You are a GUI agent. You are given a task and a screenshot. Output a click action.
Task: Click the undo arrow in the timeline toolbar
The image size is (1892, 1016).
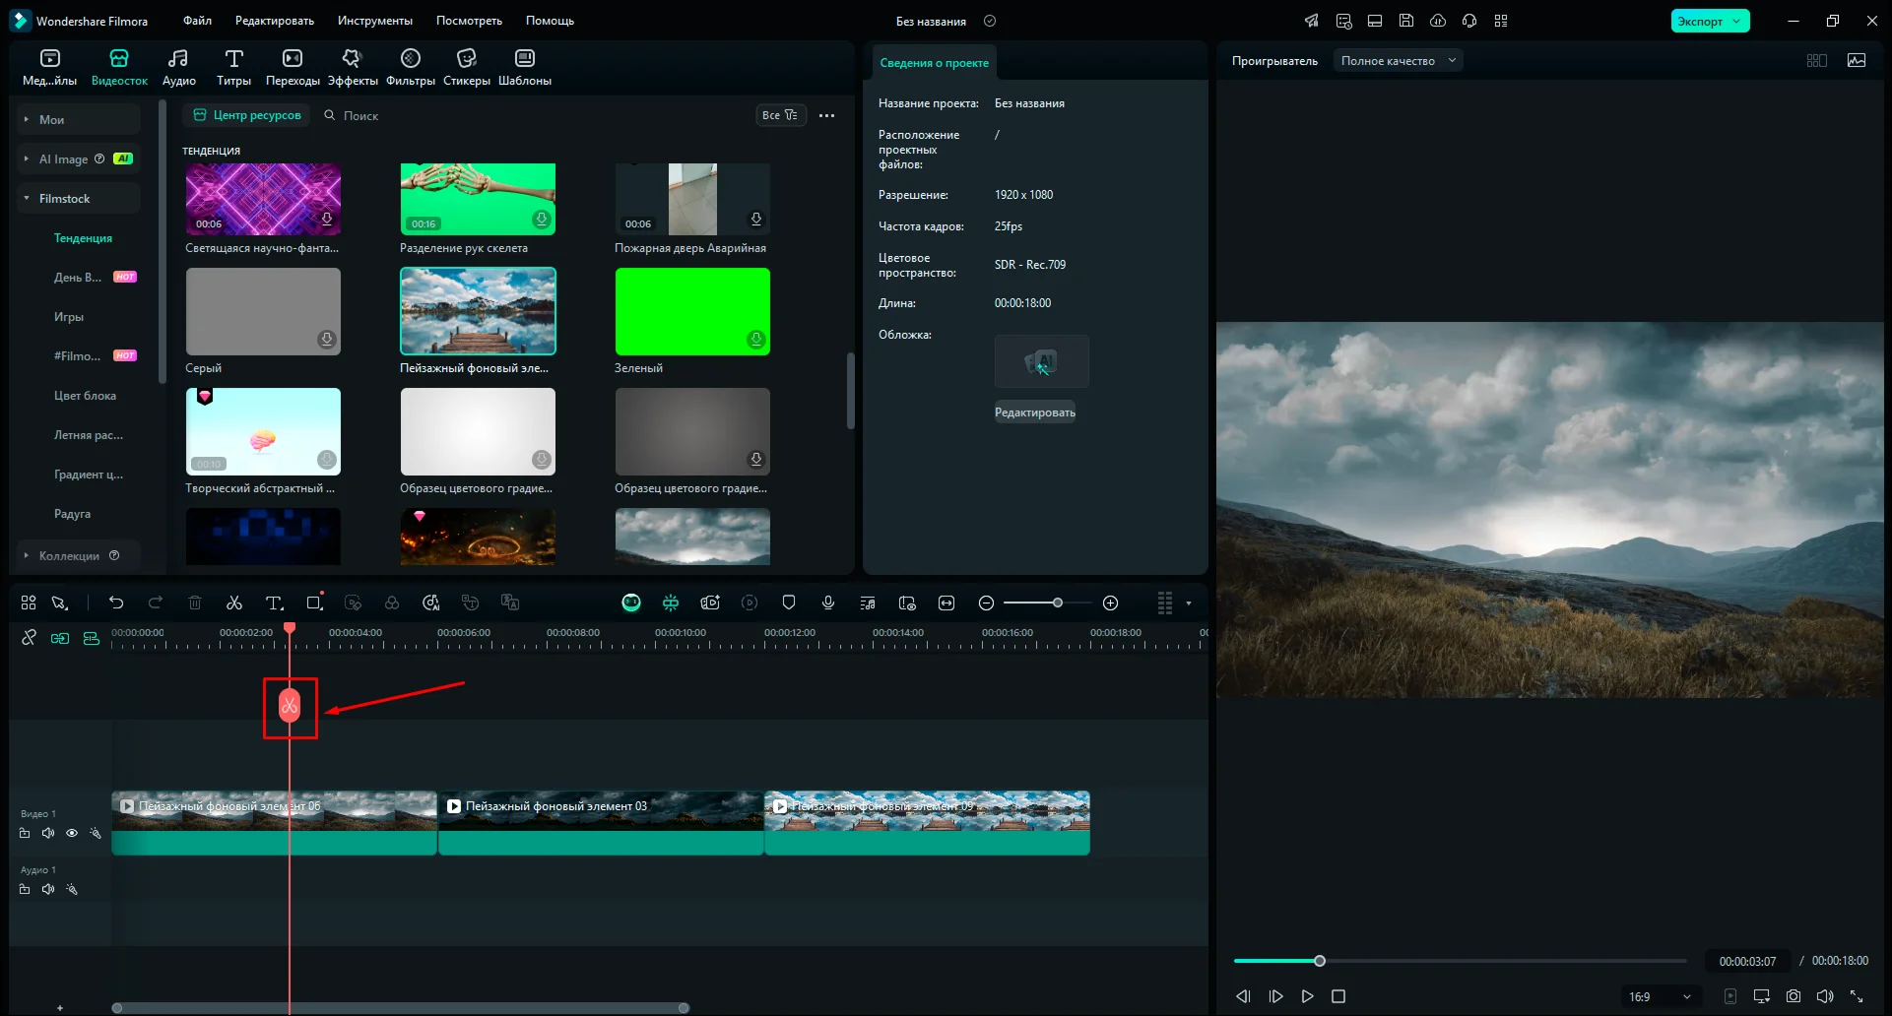pos(116,603)
